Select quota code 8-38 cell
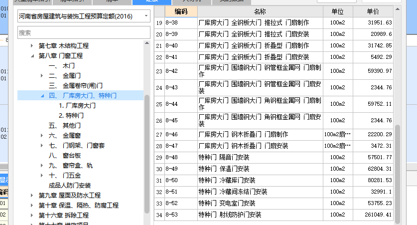 (181, 23)
